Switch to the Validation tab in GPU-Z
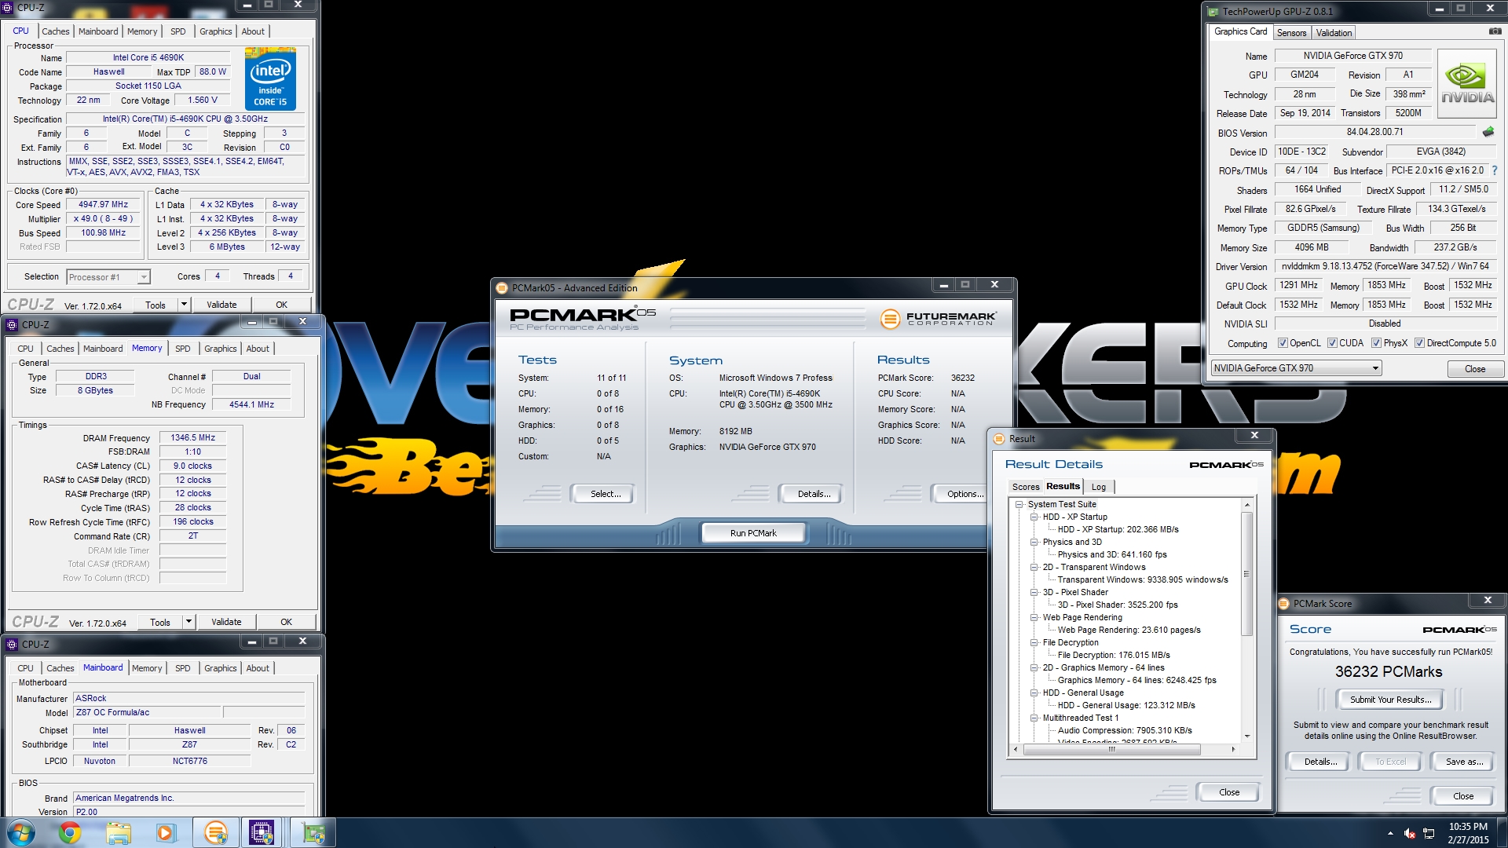 tap(1334, 33)
